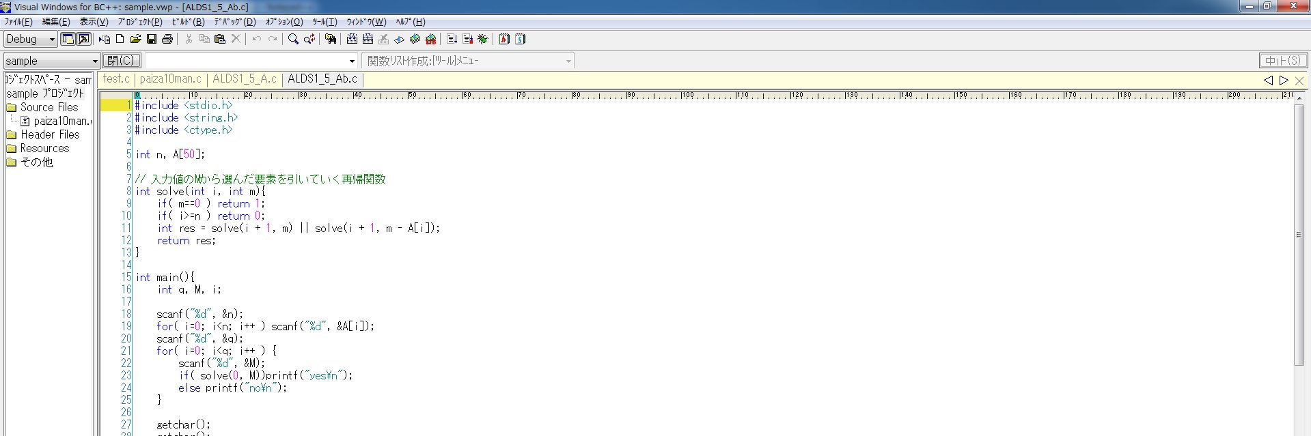Click the '#include <stdio.h>' line
The image size is (1311, 436).
184,105
